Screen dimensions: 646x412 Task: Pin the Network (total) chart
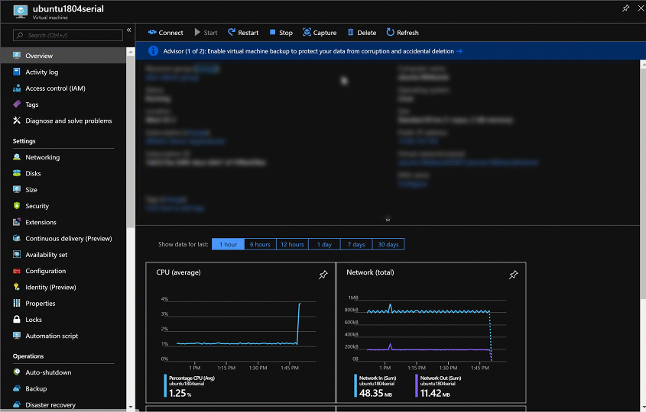(513, 275)
